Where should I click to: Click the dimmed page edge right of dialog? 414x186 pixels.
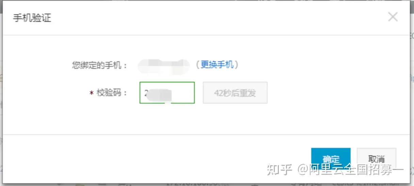click(x=412, y=92)
